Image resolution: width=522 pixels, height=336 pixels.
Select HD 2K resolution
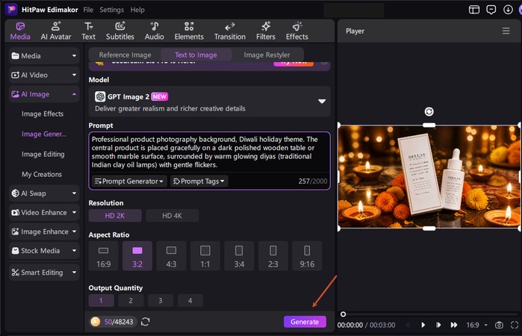tap(115, 216)
